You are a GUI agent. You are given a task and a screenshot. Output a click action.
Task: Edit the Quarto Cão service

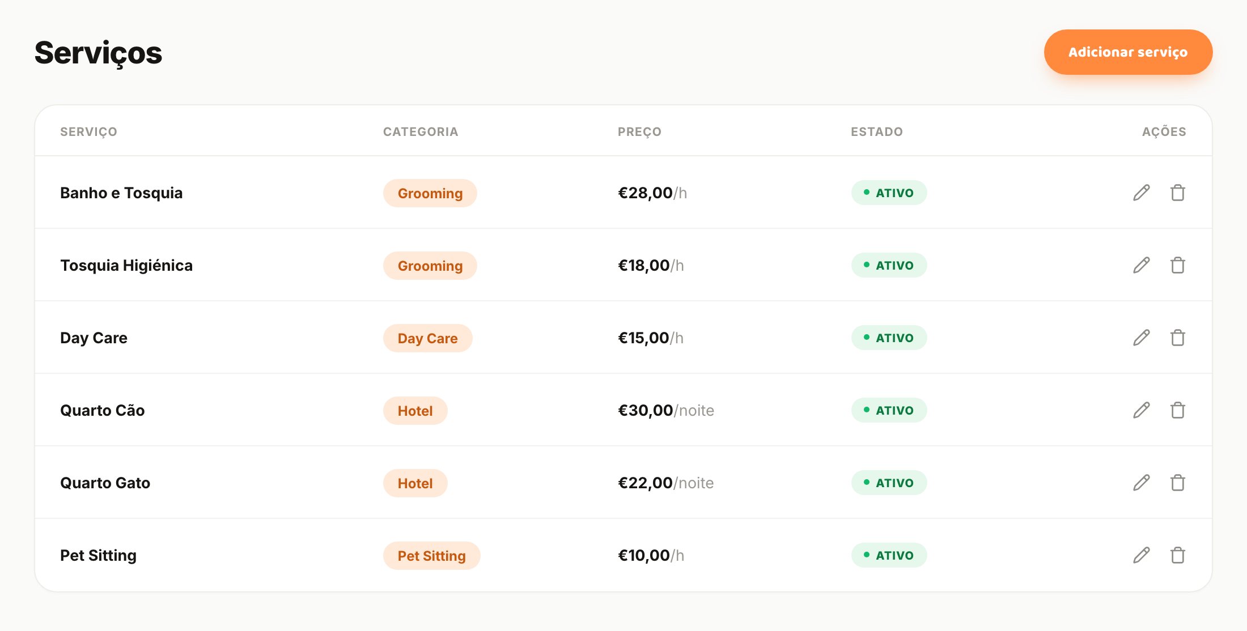pos(1142,410)
